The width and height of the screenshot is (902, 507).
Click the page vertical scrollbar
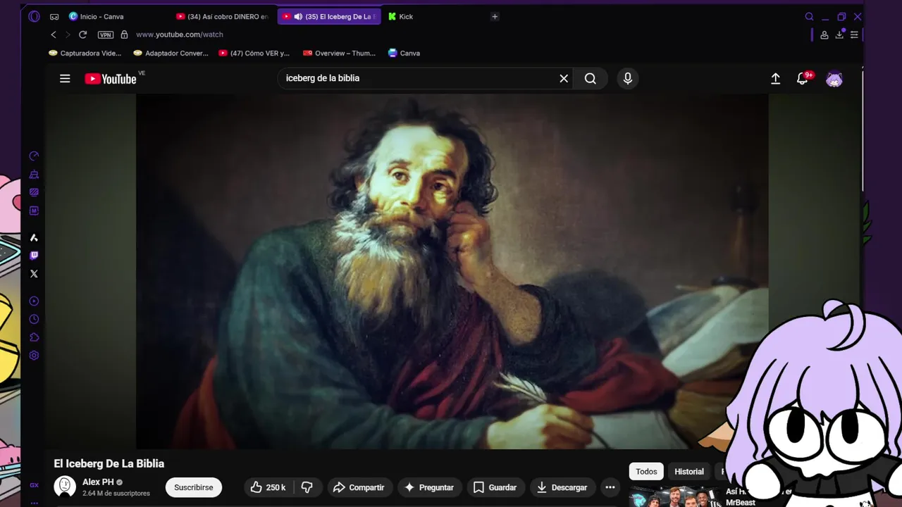click(x=863, y=130)
